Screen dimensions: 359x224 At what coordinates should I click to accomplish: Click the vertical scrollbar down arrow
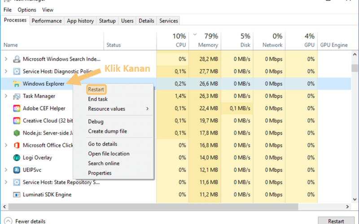(355, 199)
